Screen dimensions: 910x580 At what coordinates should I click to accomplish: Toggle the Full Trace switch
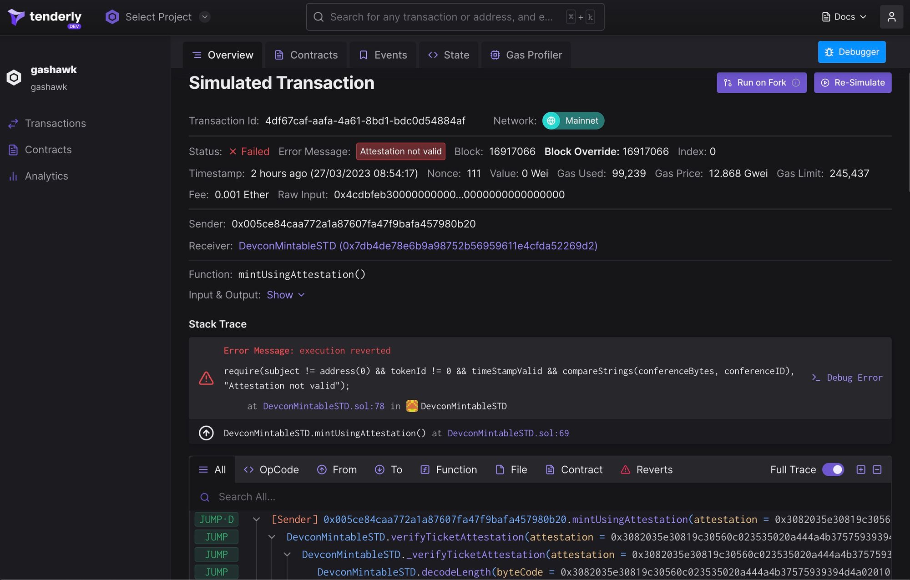pos(833,469)
